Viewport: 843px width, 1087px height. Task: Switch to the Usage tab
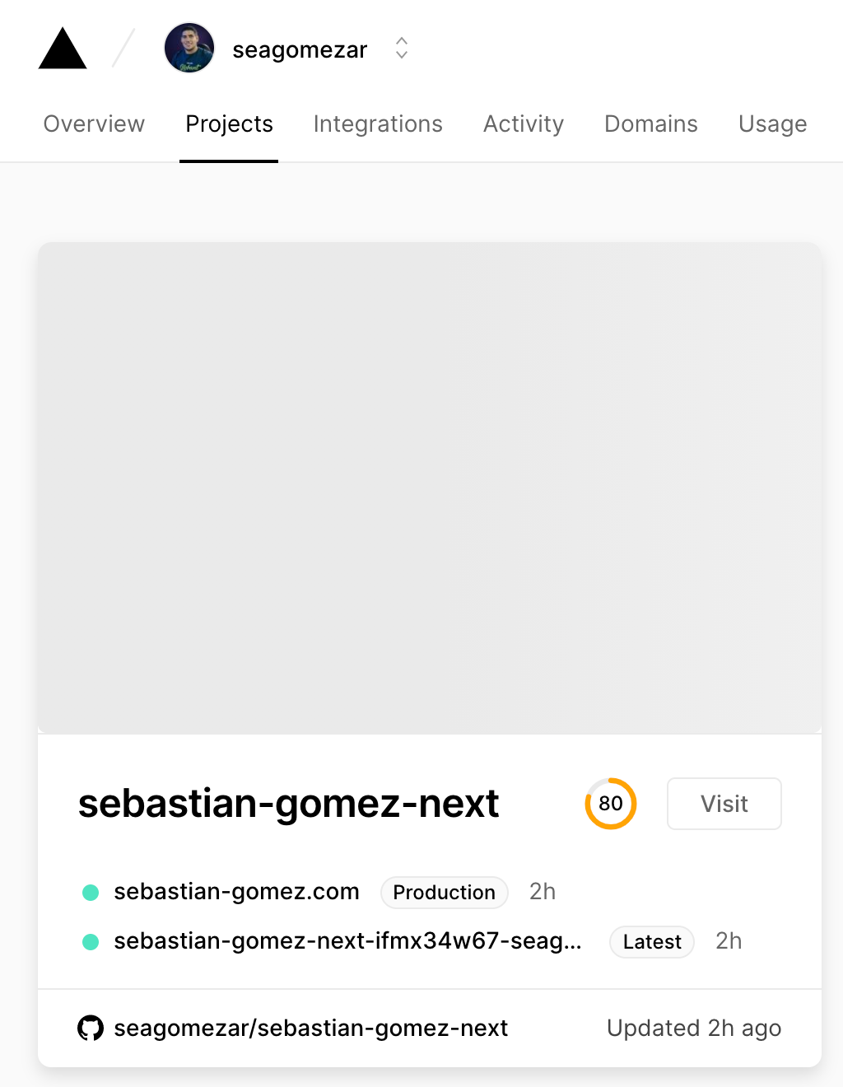[x=772, y=124]
